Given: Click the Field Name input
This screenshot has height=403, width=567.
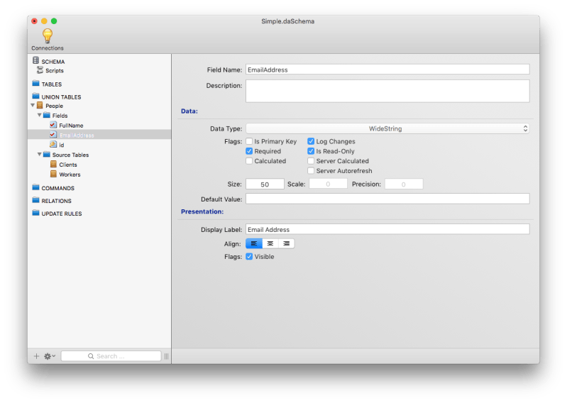Looking at the screenshot, I should [387, 70].
